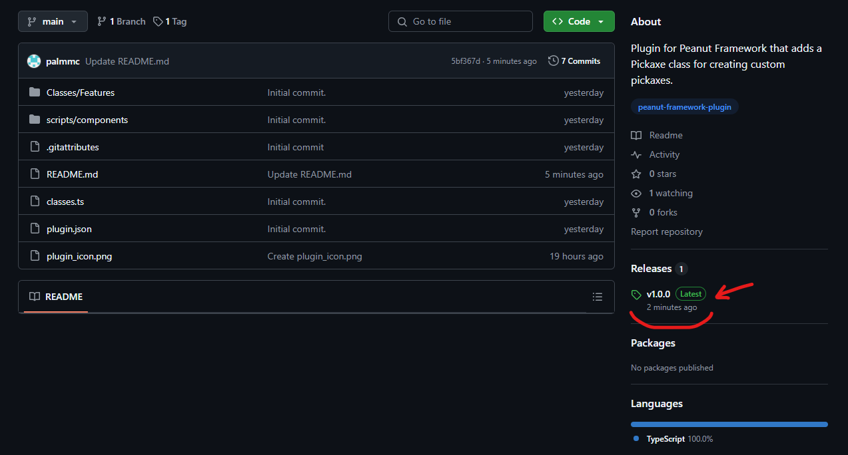Click the Languages heading
This screenshot has height=455, width=848.
[x=657, y=404]
